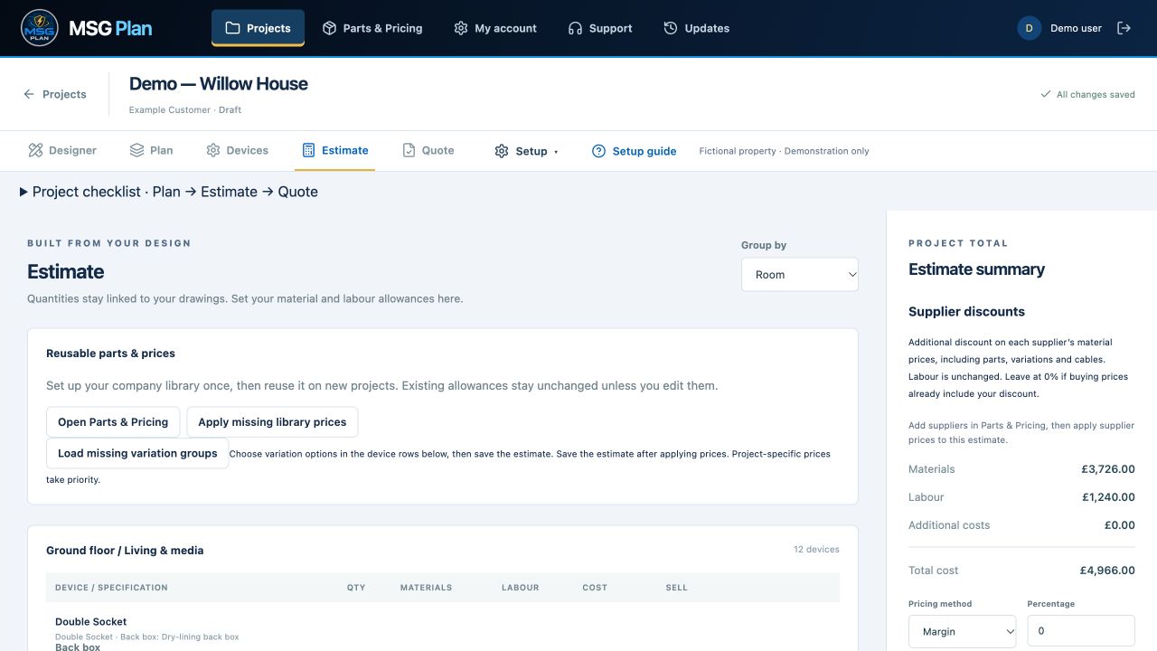Go to My account menu
This screenshot has width=1157, height=651.
pos(495,28)
